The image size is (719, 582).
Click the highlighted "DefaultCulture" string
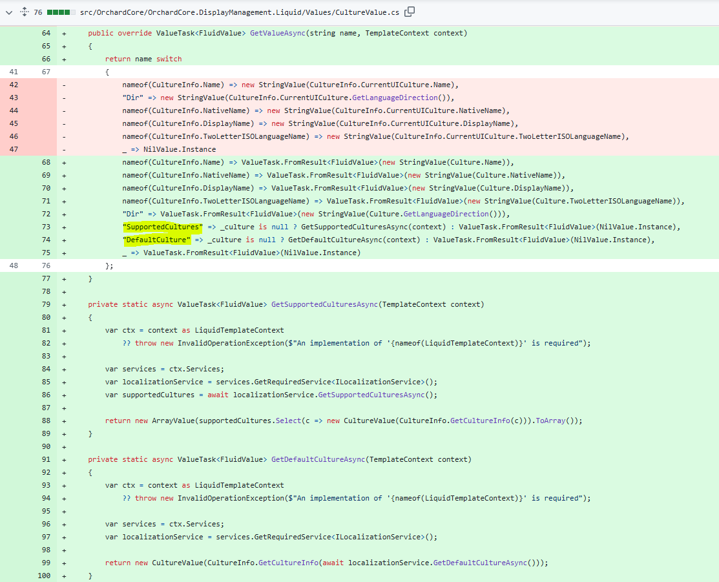(156, 240)
